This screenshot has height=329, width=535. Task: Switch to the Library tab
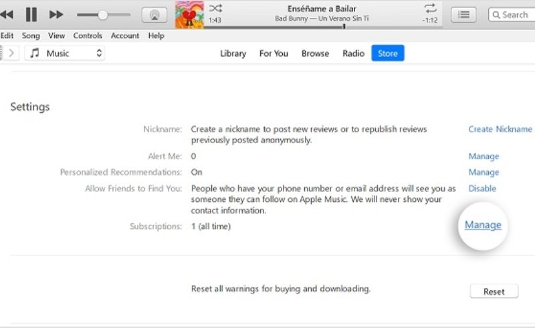[233, 53]
